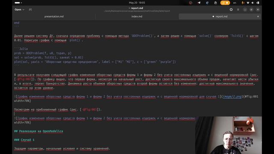
Task: Click the microphone indicator icon
Action: [243, 3]
